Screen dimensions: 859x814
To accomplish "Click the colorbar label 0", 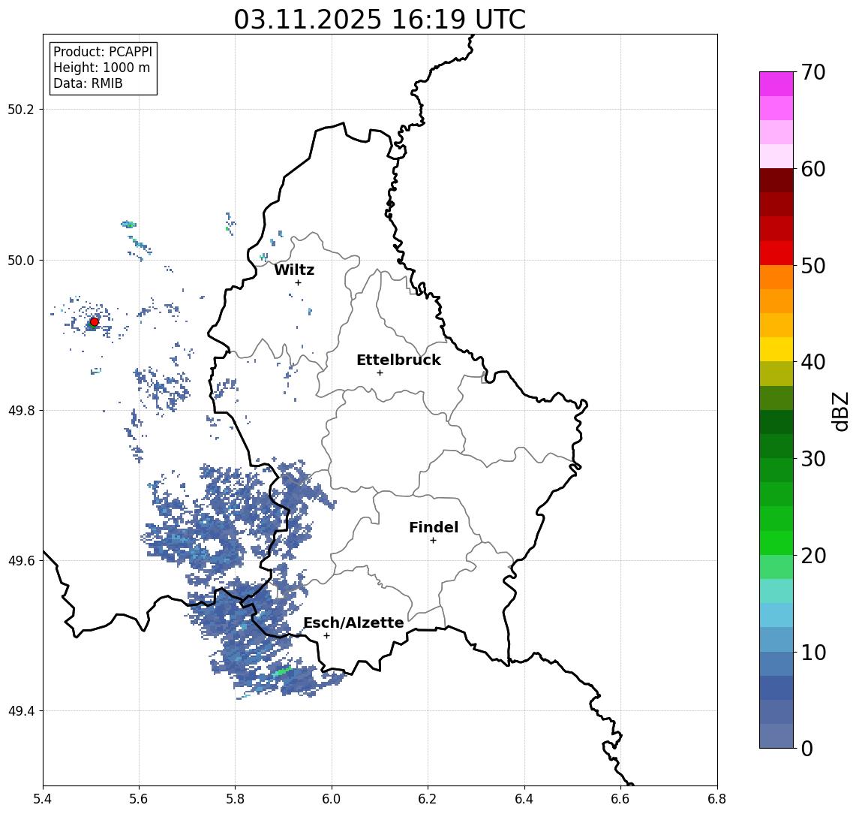I will pyautogui.click(x=807, y=748).
